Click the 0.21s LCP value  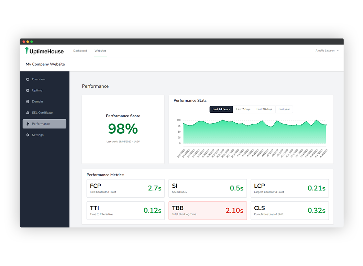[317, 188]
